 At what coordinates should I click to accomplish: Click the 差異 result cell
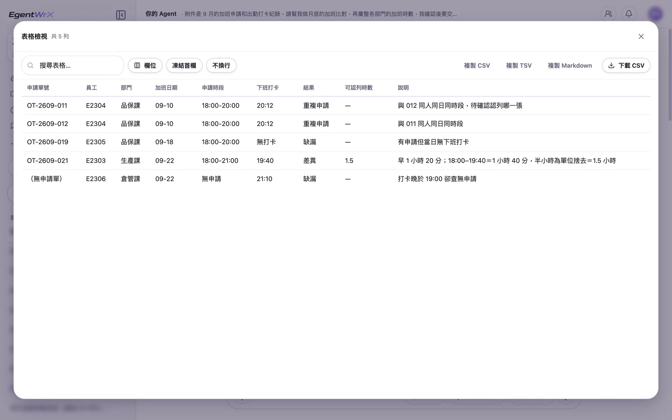[x=310, y=161]
